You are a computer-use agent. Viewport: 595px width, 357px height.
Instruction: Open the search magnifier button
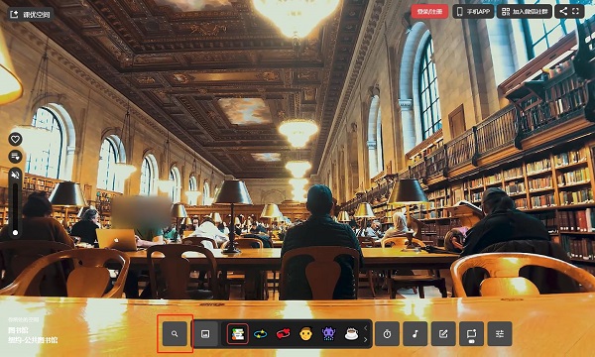tap(175, 334)
